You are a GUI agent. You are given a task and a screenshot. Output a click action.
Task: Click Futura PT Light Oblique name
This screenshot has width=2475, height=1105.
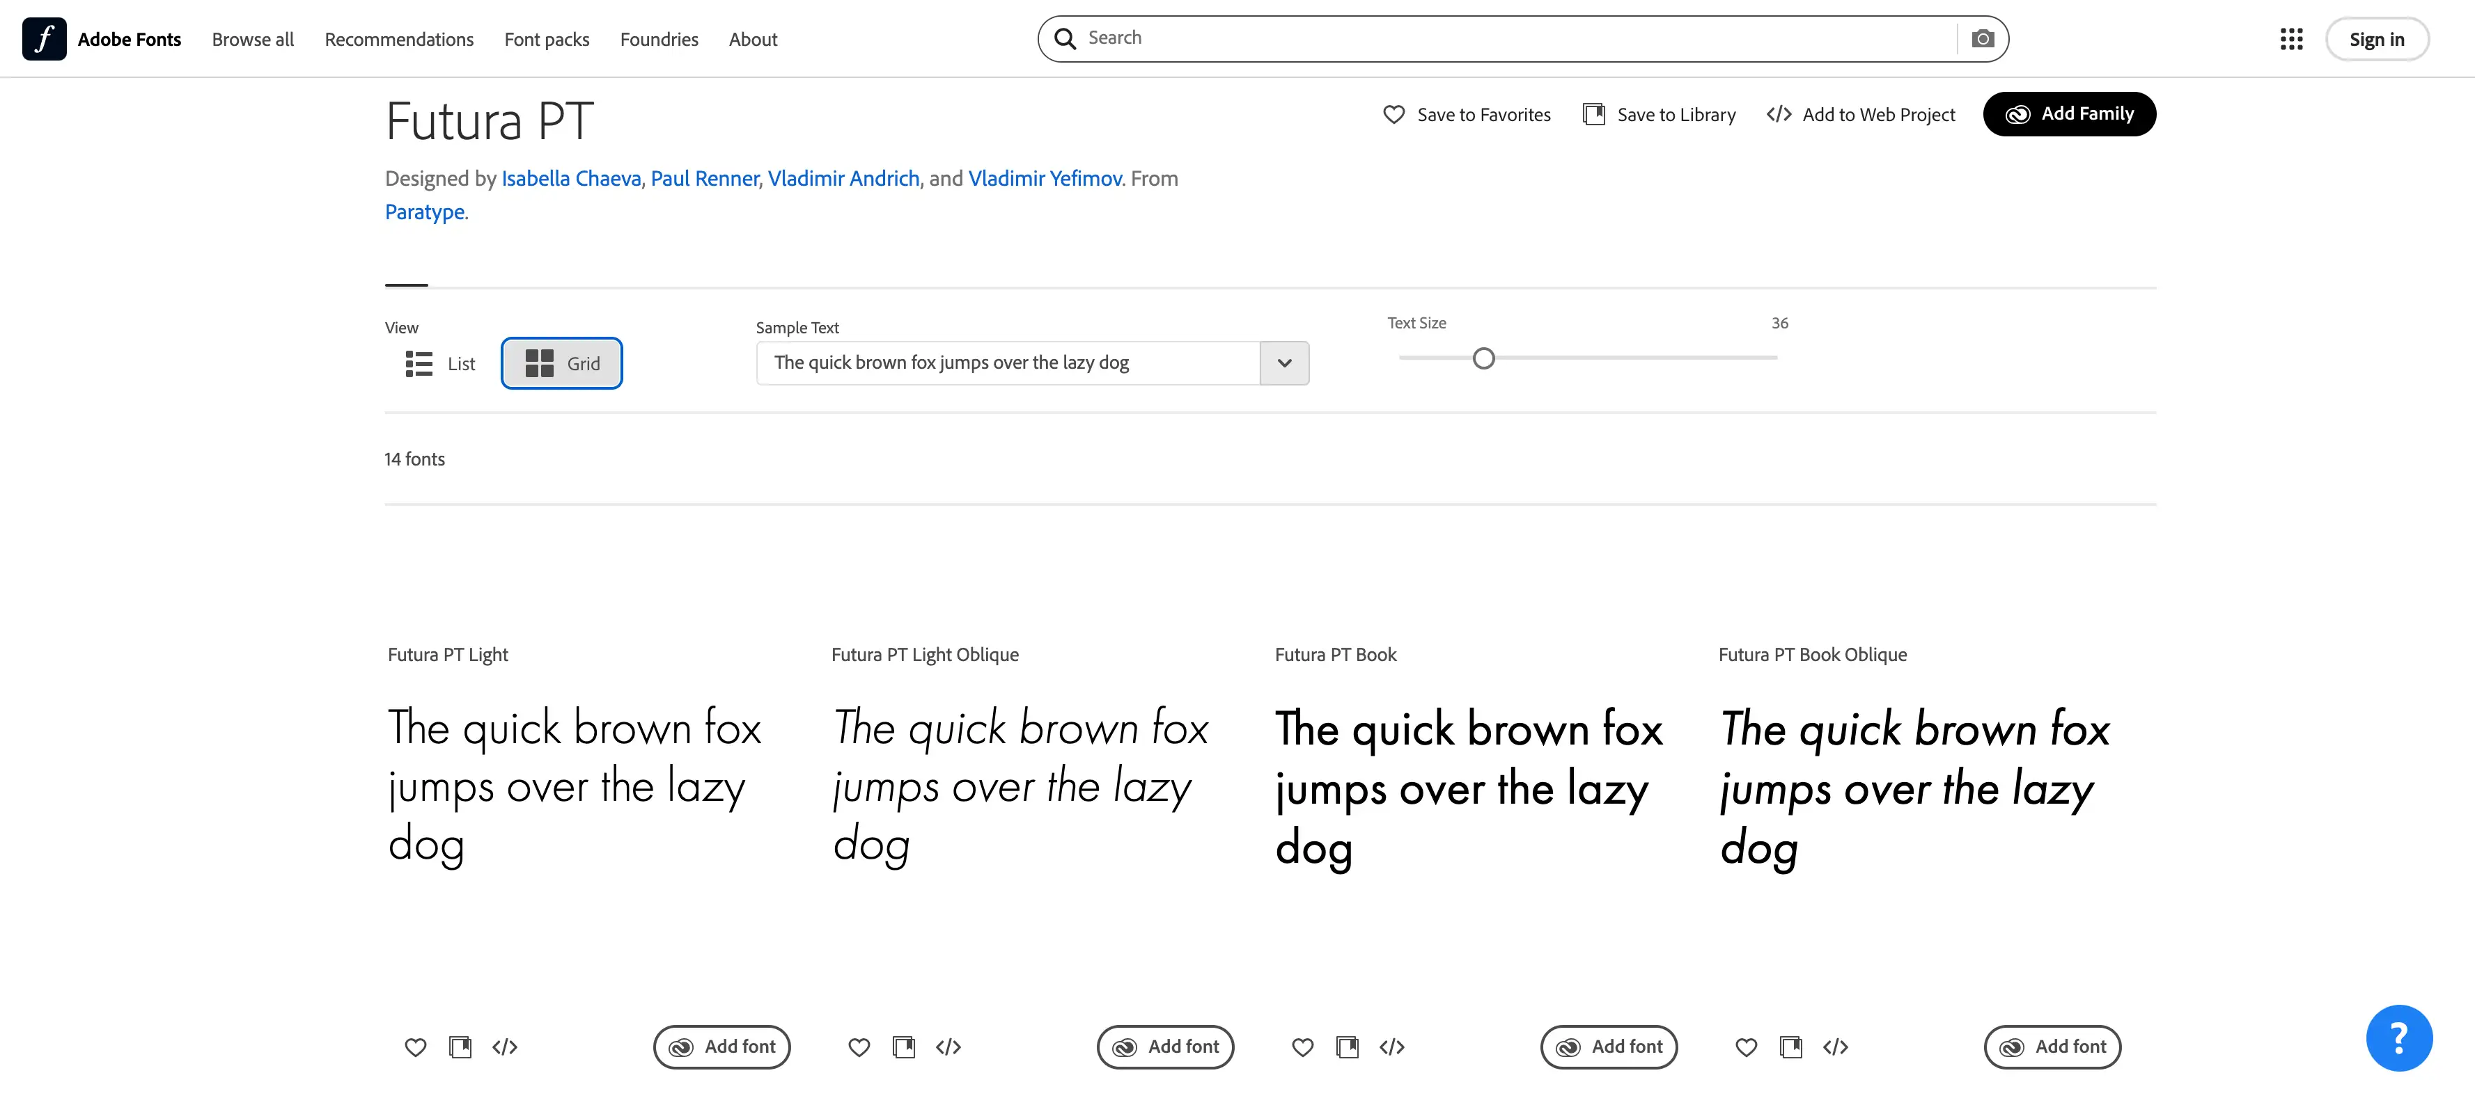click(x=924, y=655)
